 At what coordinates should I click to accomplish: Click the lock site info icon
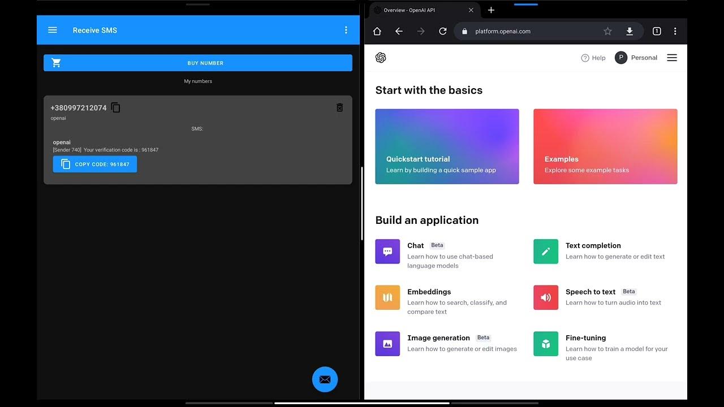464,31
